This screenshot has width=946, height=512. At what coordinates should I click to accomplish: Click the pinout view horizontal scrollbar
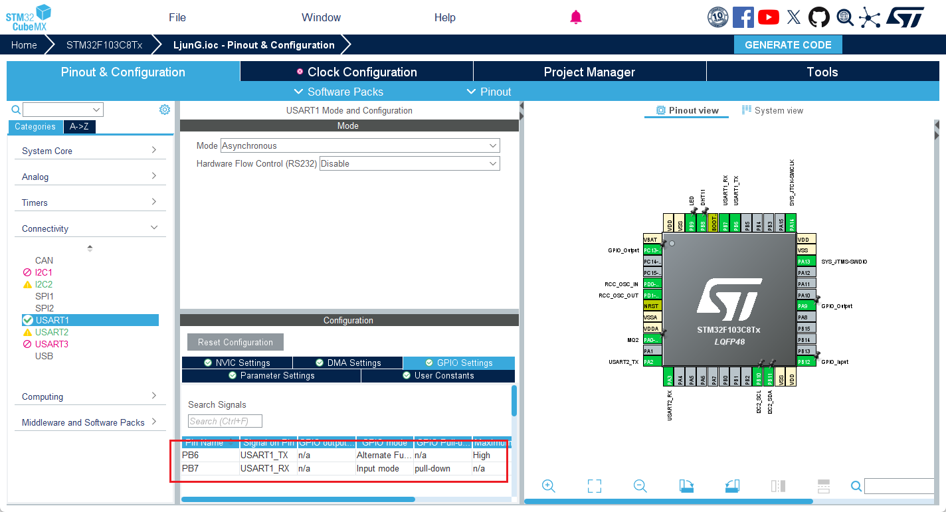[669, 501]
